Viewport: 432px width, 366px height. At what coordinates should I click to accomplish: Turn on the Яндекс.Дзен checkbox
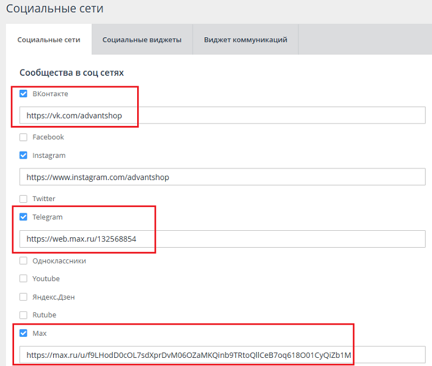point(23,297)
